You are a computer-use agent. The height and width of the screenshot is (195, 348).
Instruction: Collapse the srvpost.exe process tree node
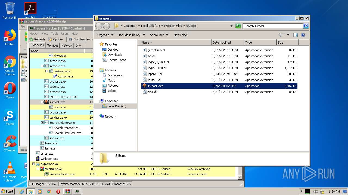pyautogui.click(x=42, y=102)
